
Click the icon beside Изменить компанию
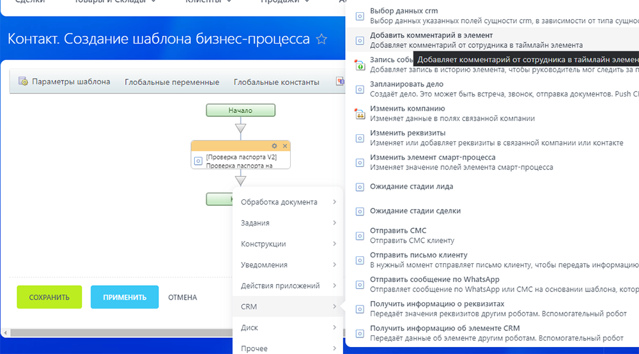(360, 114)
